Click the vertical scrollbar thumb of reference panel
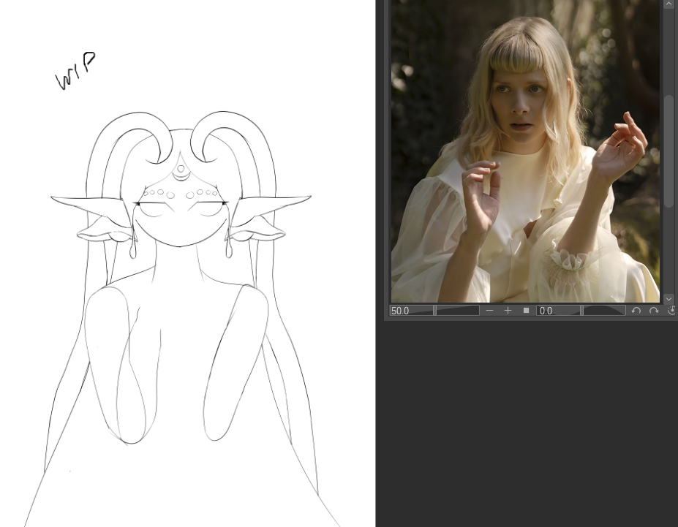Viewport: 678px width, 527px height. 668,150
